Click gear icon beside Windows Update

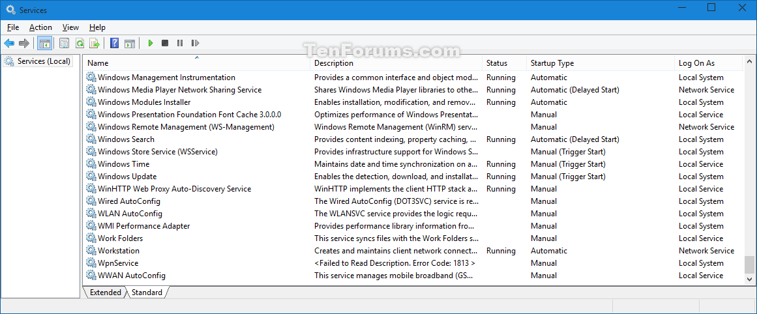pos(91,177)
